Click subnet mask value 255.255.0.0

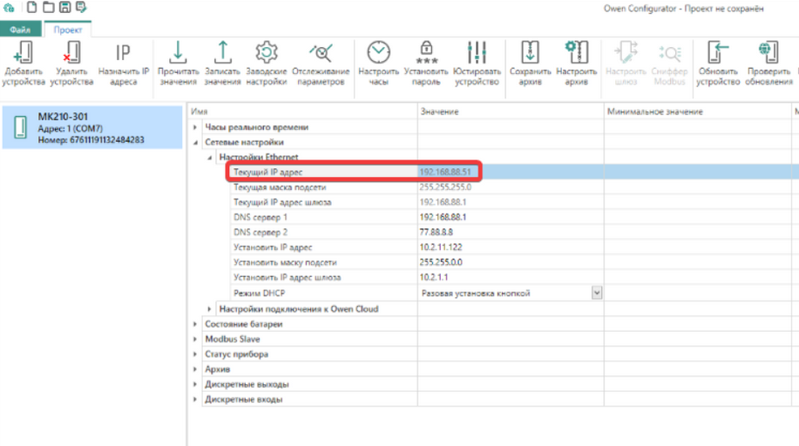pyautogui.click(x=441, y=262)
